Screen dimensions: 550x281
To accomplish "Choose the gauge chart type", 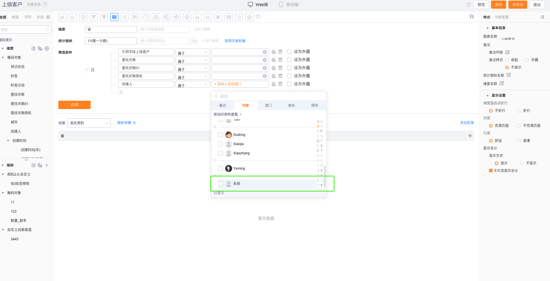I will click(145, 17).
